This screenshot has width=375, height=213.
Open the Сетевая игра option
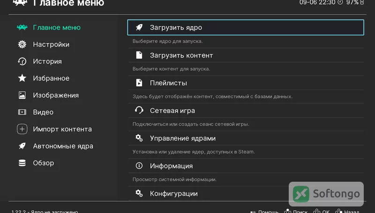click(246, 111)
